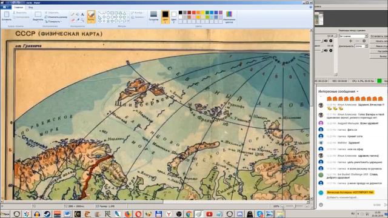Click Остановить трансляцию button in OBS
This screenshot has width=388, height=218.
[x=379, y=36]
